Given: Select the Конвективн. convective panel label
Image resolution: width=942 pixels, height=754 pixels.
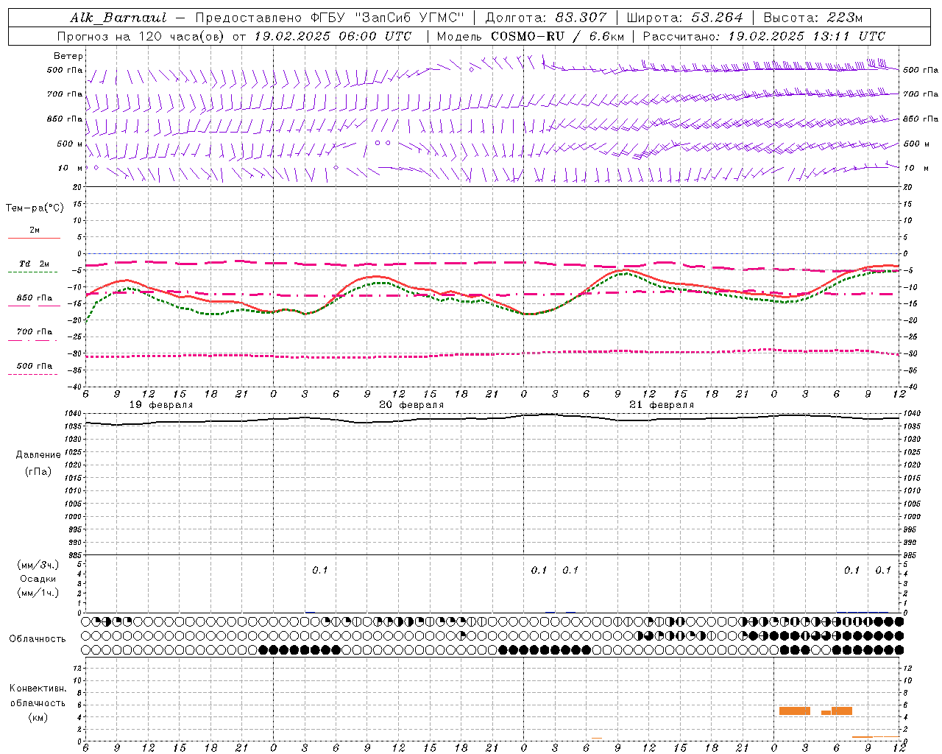Looking at the screenshot, I should pos(38,688).
